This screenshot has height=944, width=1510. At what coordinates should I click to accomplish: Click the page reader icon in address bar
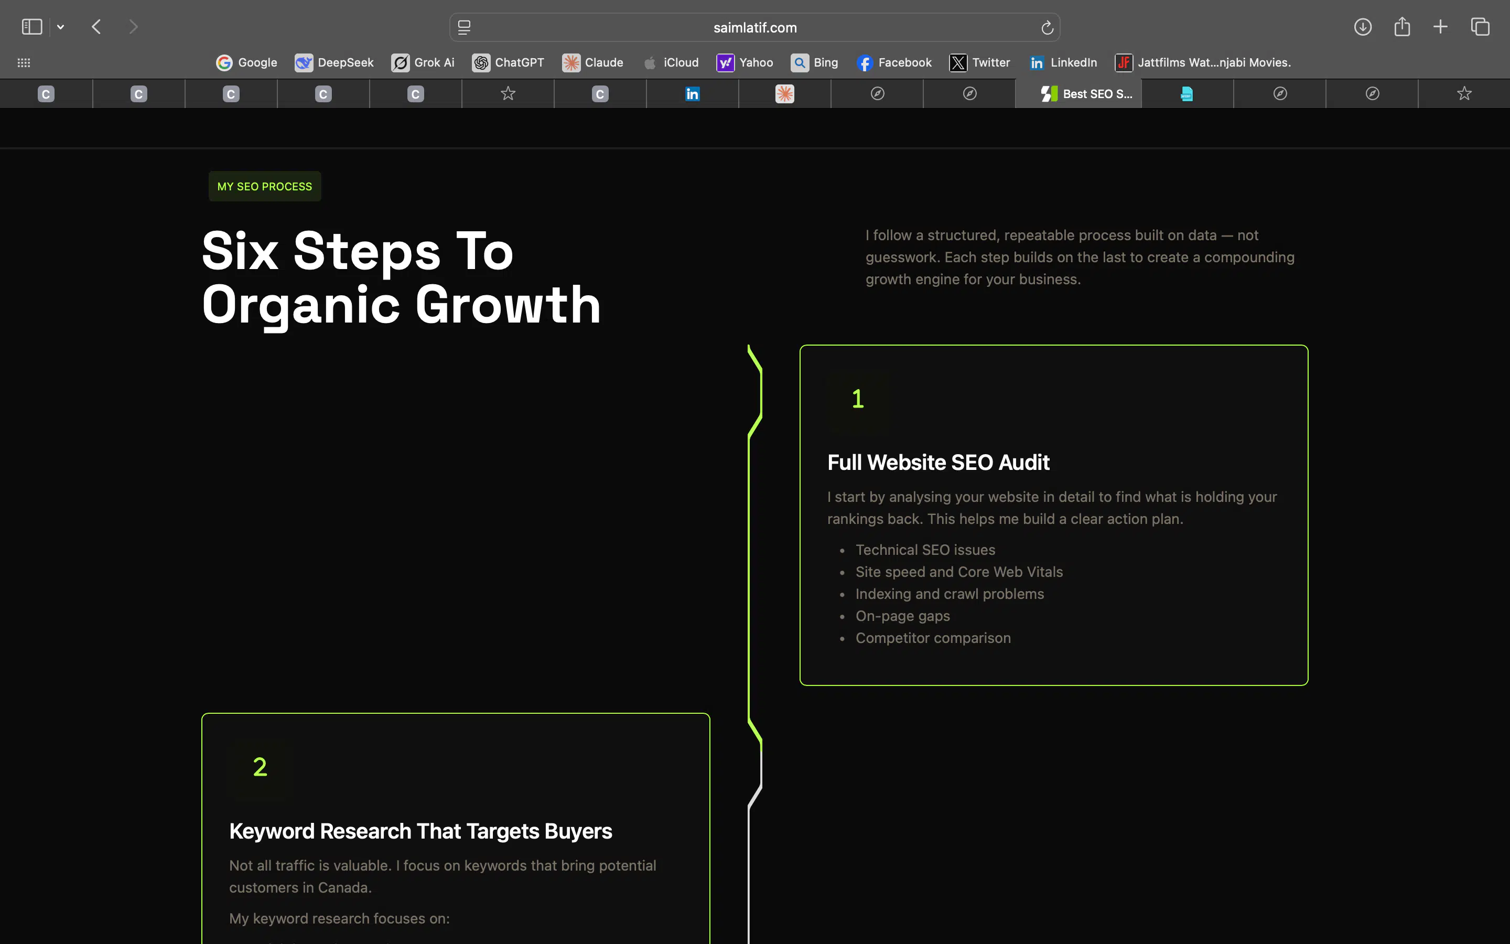(463, 27)
